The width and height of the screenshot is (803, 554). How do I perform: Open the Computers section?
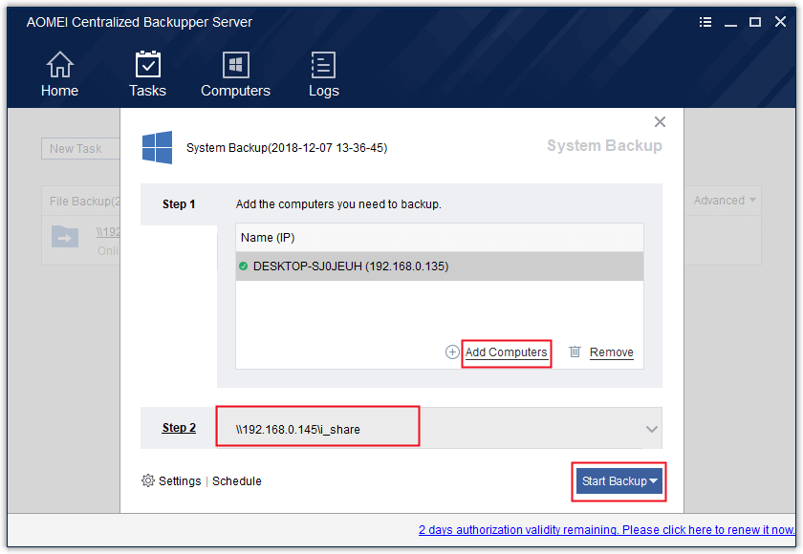[235, 75]
